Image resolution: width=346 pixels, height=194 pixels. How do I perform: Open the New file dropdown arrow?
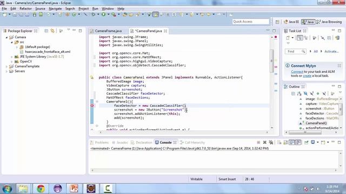point(9,15)
